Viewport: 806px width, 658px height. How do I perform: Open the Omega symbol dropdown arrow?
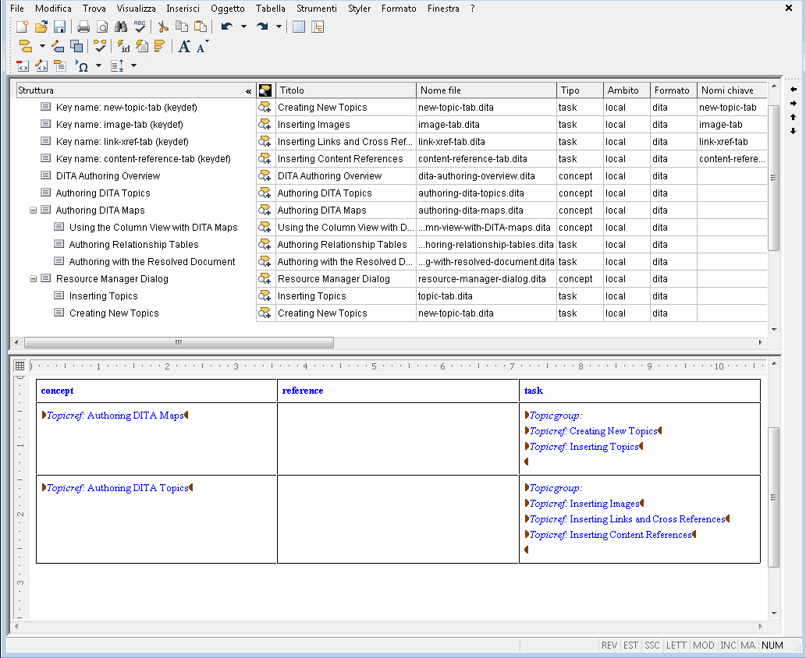pyautogui.click(x=98, y=65)
